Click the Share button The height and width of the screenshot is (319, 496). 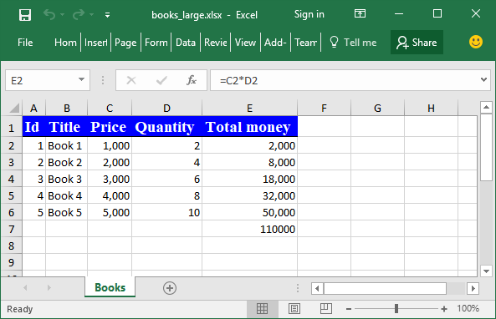click(x=417, y=43)
